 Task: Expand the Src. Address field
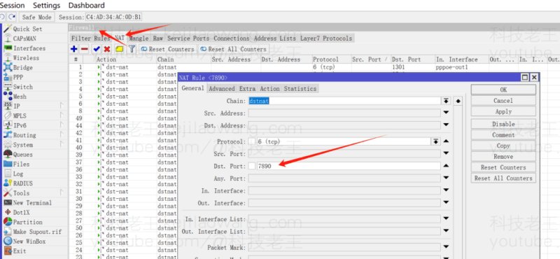coord(446,113)
